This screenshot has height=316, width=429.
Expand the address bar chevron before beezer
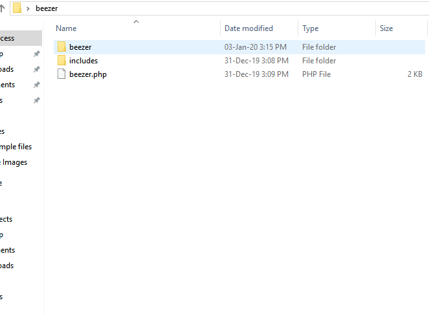(28, 8)
